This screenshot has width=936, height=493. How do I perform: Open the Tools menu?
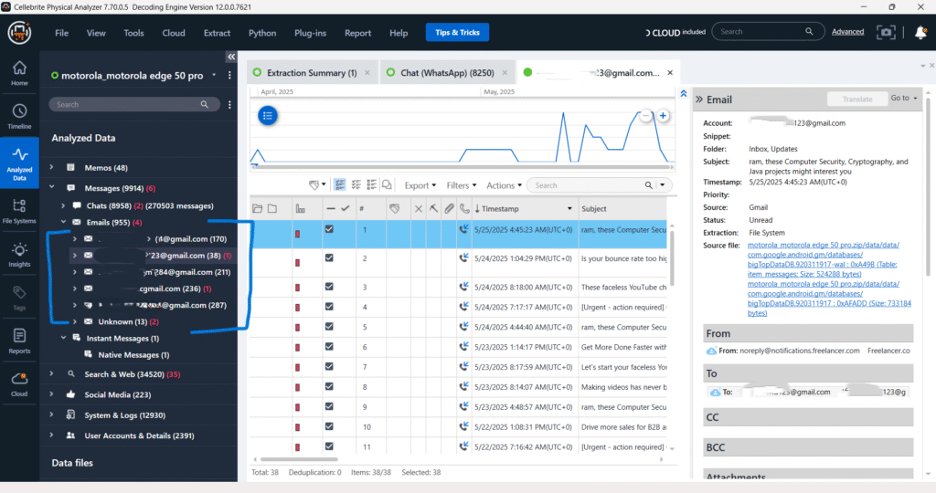click(133, 33)
